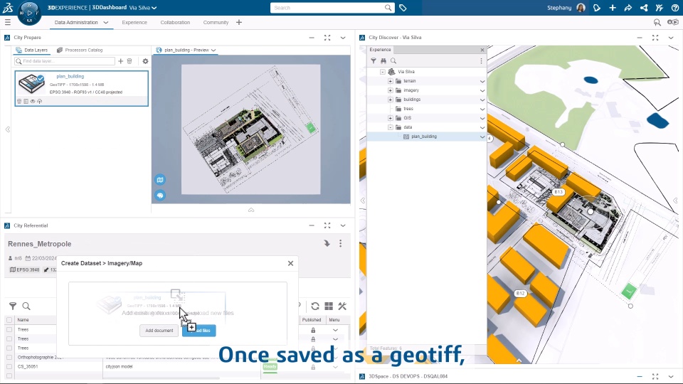Search the City Referential dataset list
The height and width of the screenshot is (384, 683).
(x=26, y=306)
